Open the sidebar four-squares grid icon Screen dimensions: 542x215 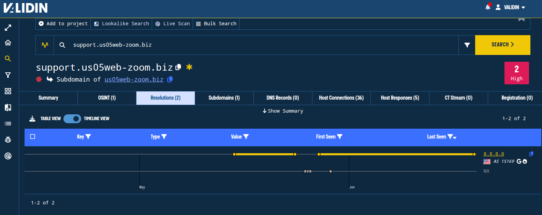[x=8, y=91]
